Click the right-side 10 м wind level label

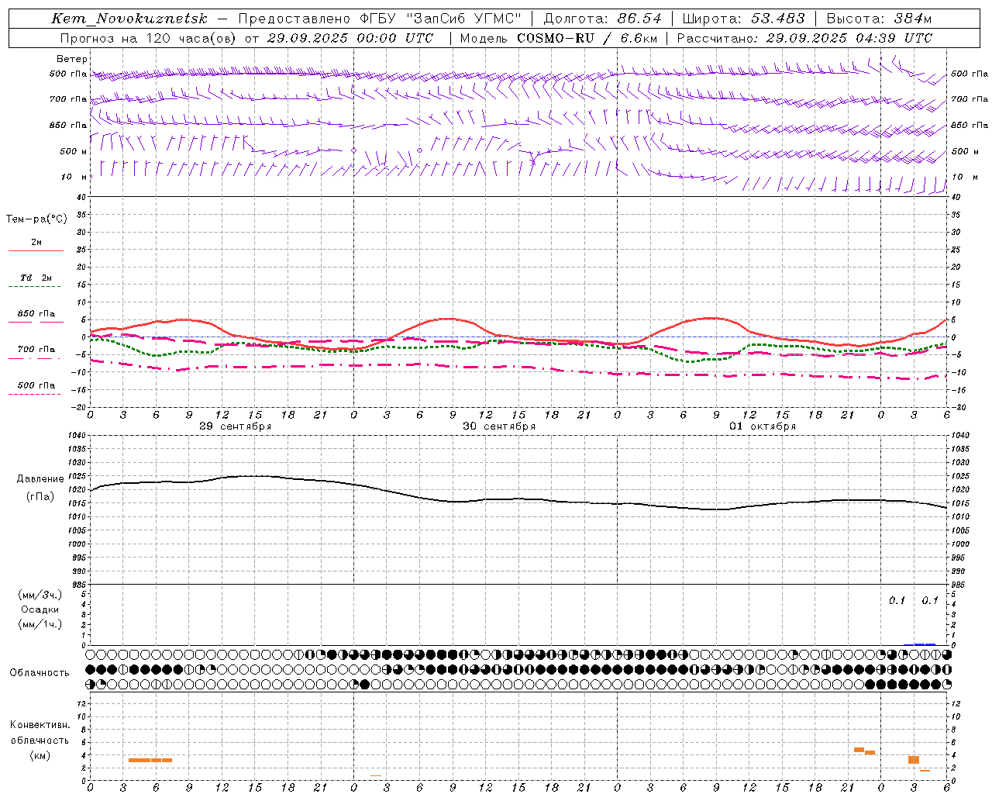click(964, 177)
